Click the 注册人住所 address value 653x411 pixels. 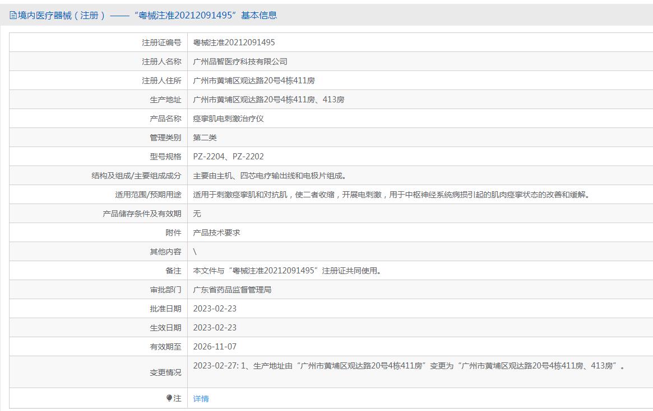(x=254, y=81)
